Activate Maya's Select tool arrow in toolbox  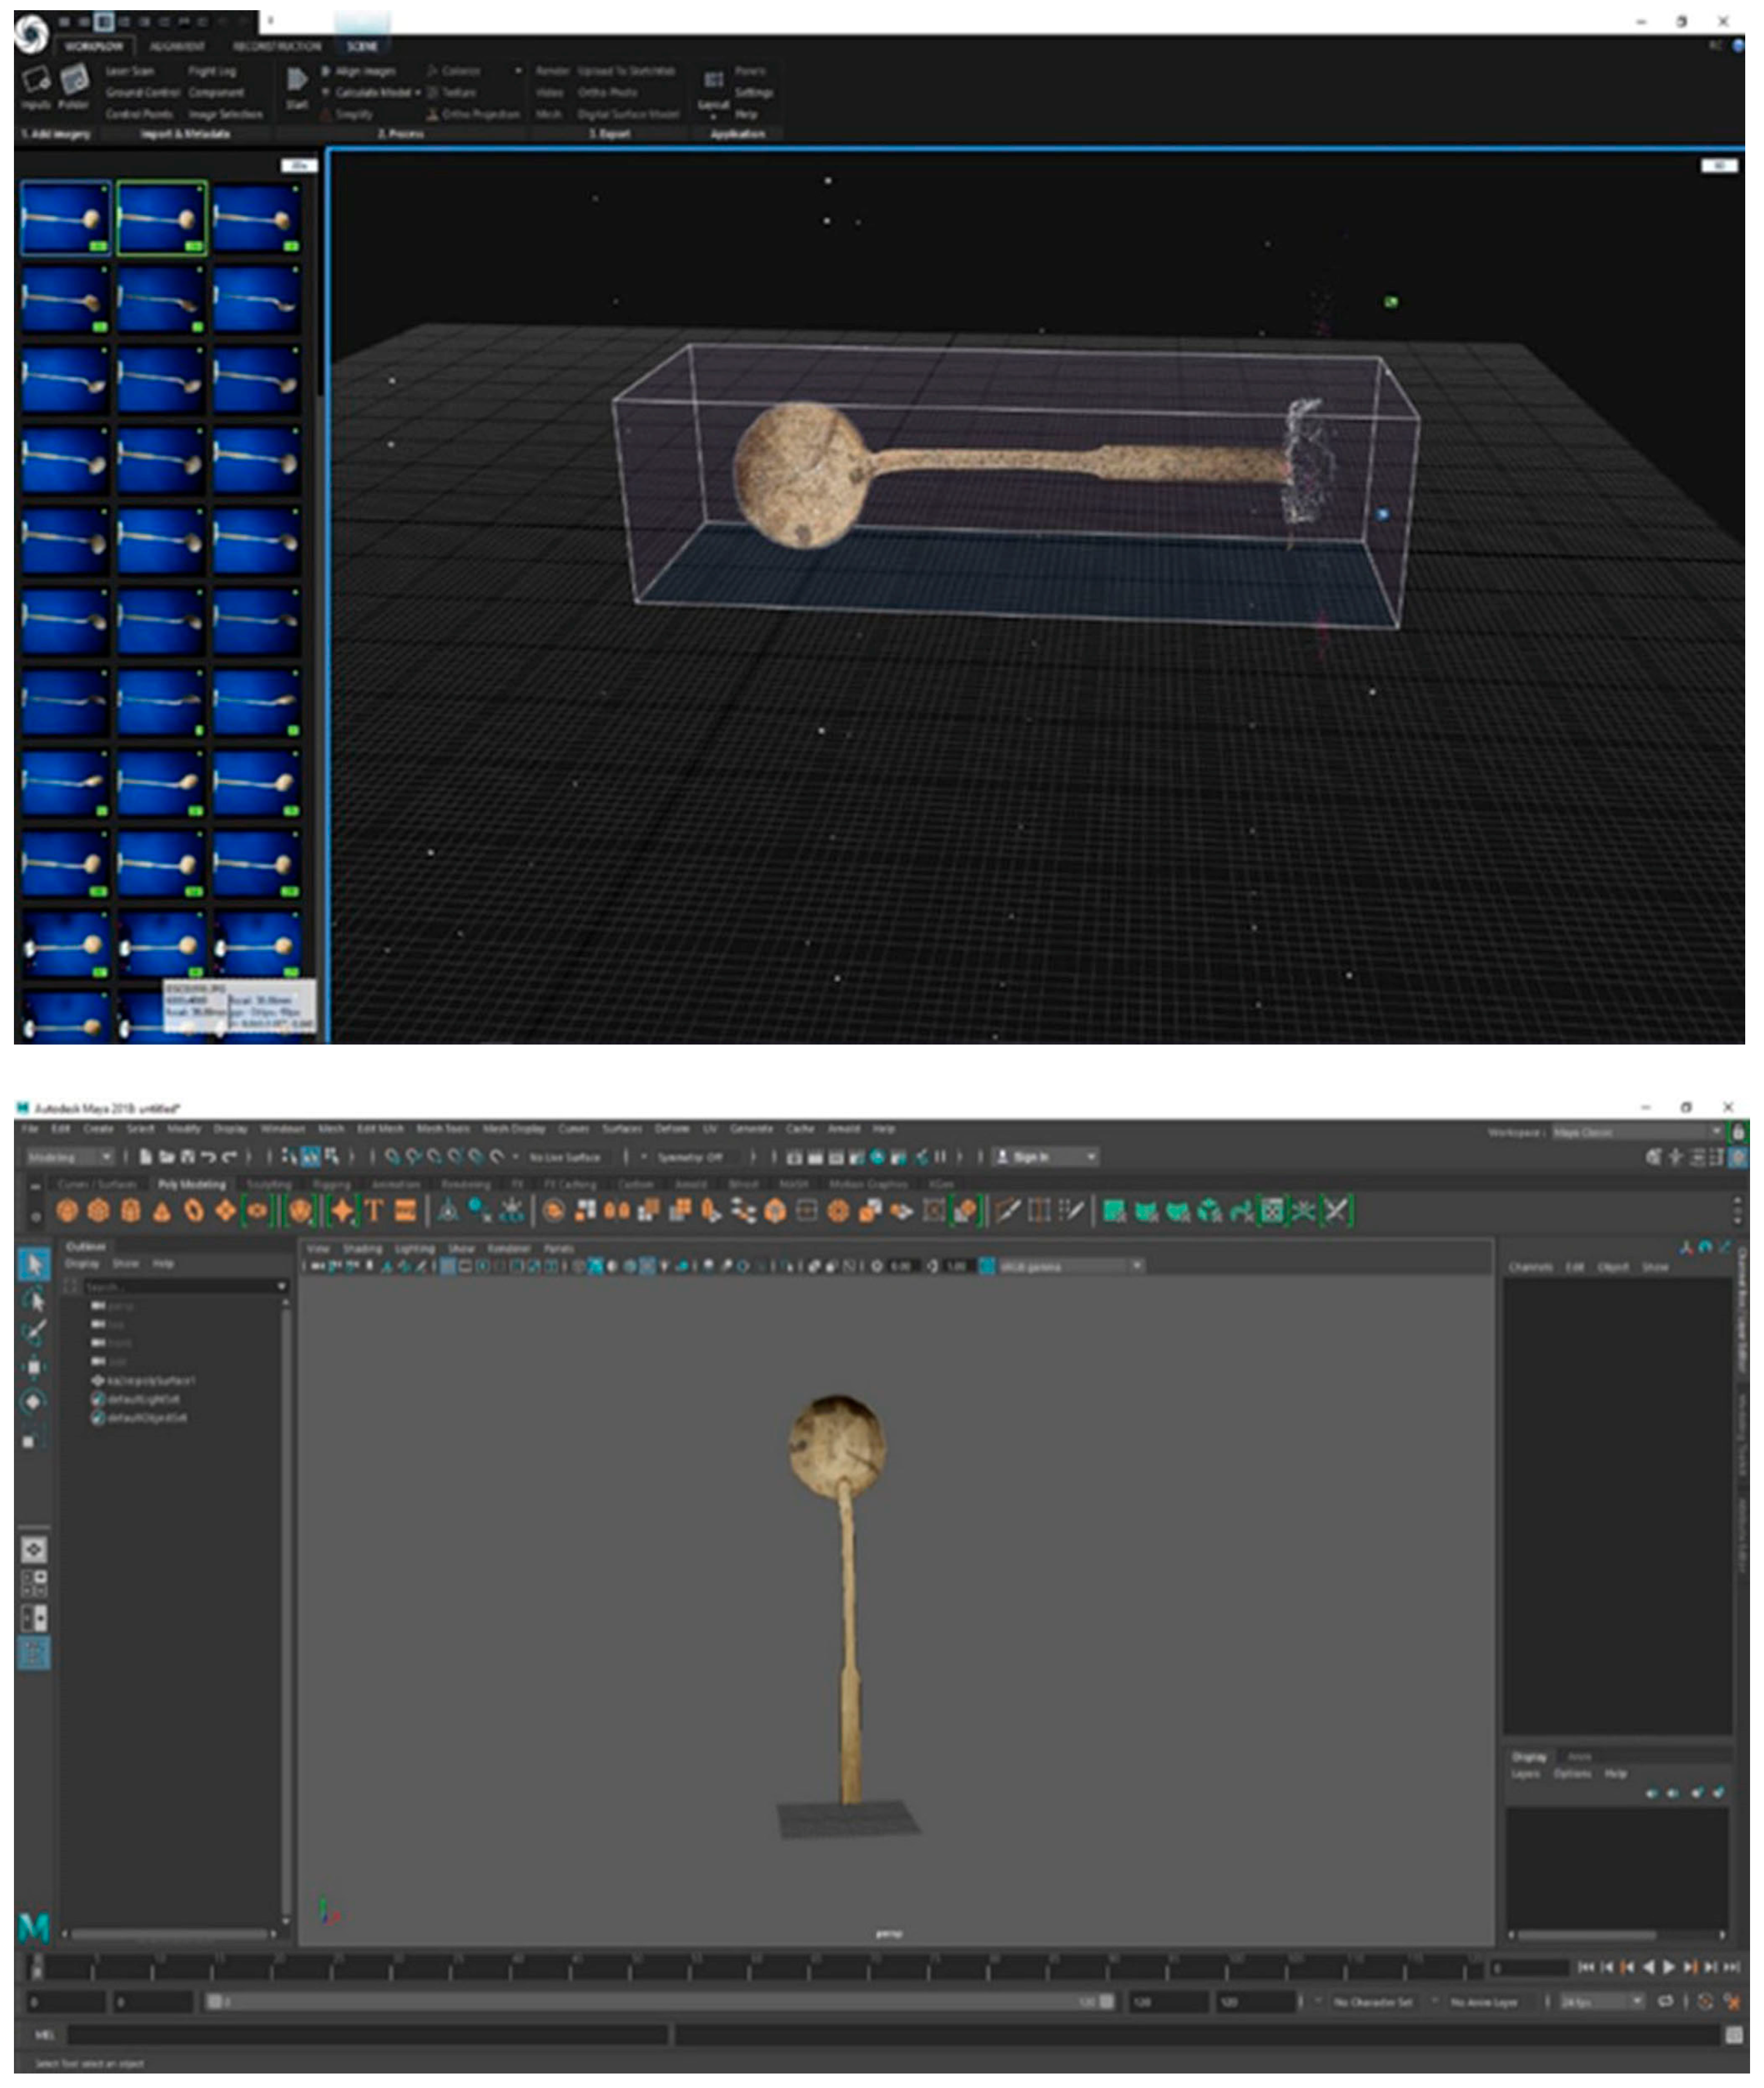pyautogui.click(x=34, y=1264)
